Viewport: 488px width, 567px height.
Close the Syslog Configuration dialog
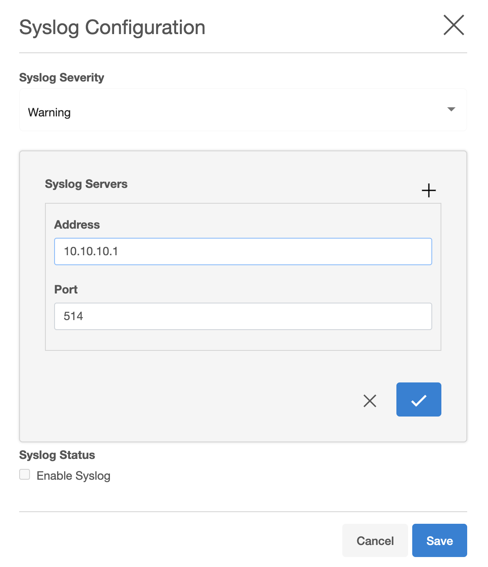coord(453,25)
